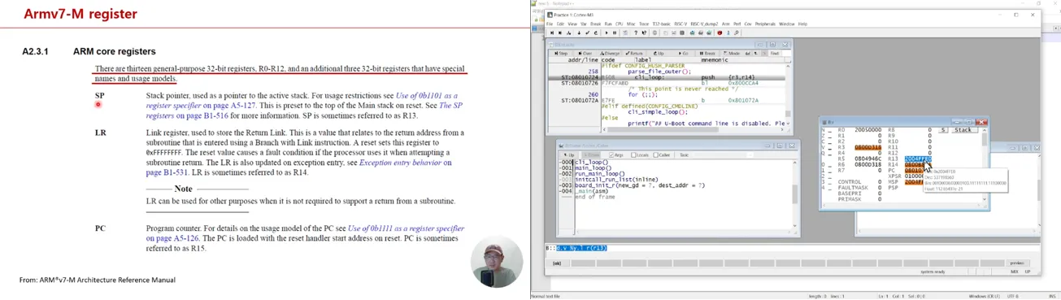The width and height of the screenshot is (1061, 300).
Task: Click the Up button in listing toolbar
Action: point(659,54)
